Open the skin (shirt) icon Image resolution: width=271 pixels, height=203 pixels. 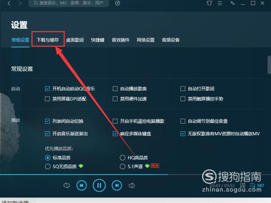pyautogui.click(x=209, y=3)
